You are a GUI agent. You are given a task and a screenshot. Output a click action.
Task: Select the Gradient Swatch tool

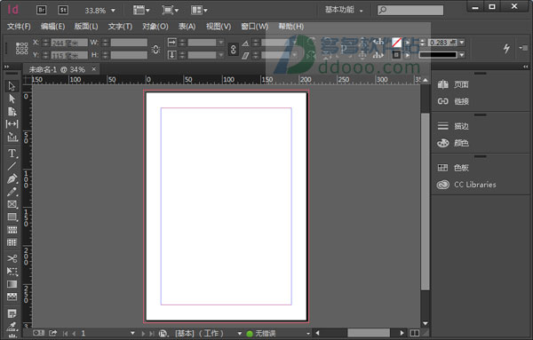(x=12, y=284)
